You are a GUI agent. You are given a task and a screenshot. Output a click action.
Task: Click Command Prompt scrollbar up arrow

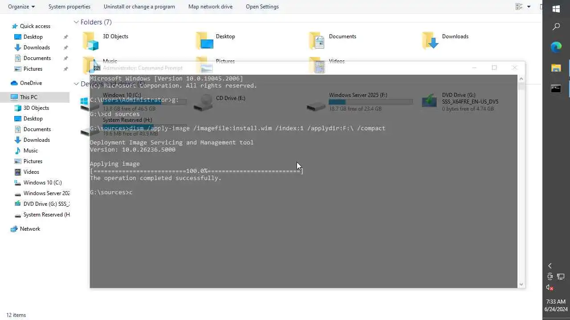pyautogui.click(x=521, y=79)
